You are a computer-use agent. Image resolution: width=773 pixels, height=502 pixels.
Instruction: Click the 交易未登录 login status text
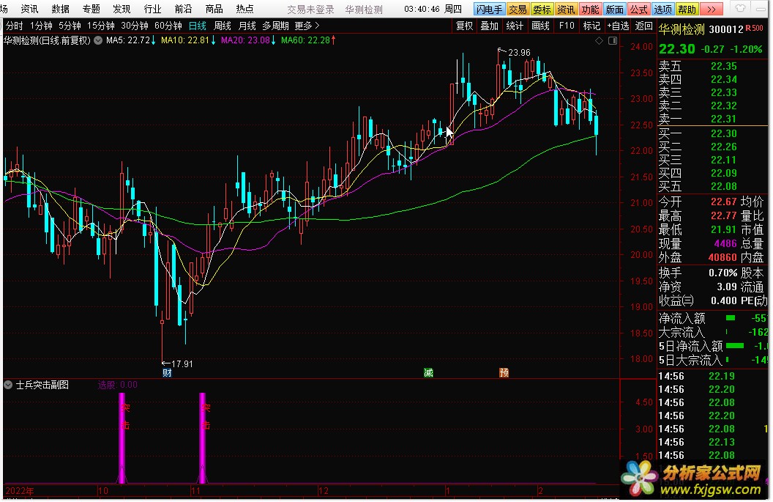click(310, 10)
